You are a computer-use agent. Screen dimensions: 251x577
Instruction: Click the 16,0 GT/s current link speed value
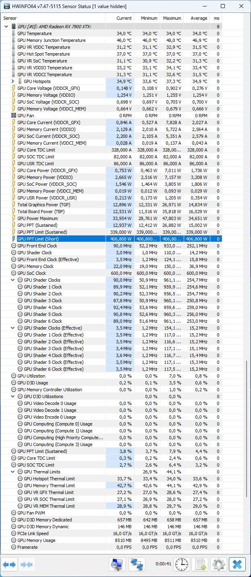click(122, 533)
